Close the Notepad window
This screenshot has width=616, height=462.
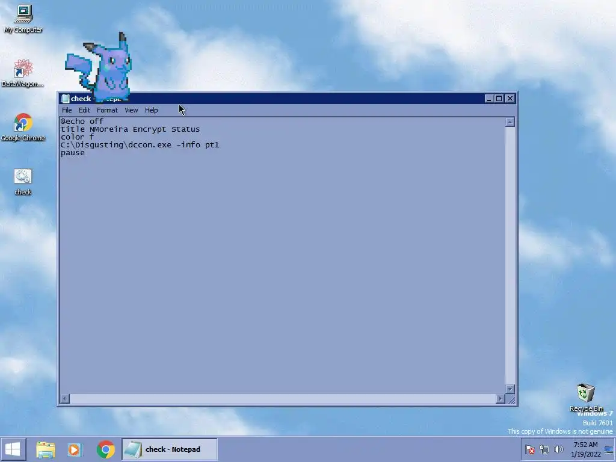click(510, 99)
